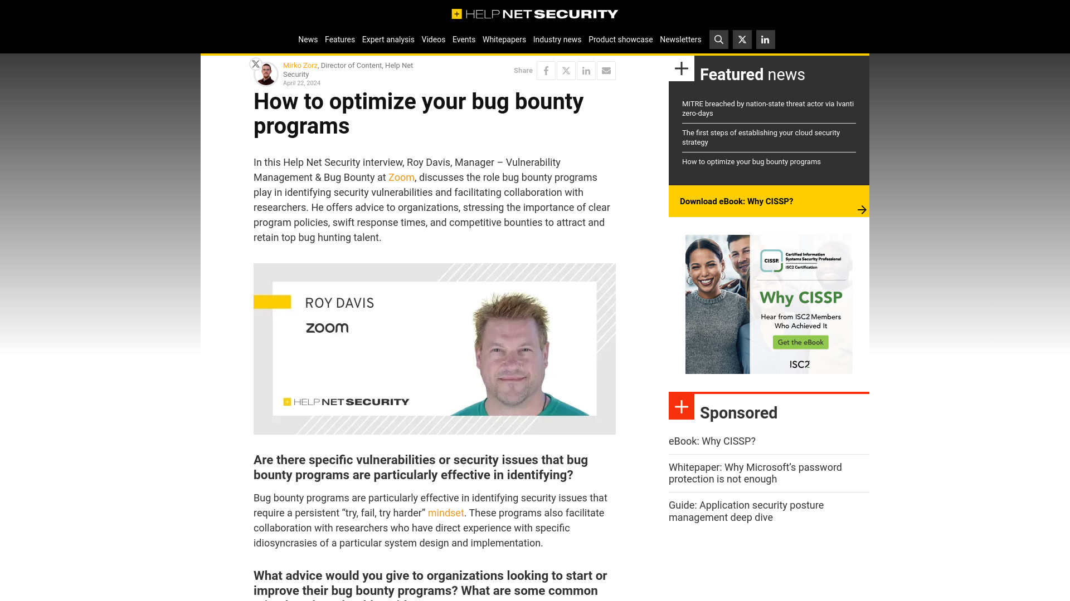
Task: Click the LinkedIn icon in navigation
Action: (765, 40)
